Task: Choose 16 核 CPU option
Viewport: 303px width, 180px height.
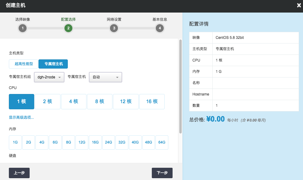Action: click(152, 102)
